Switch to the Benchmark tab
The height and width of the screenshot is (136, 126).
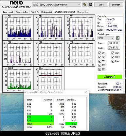[x=8, y=12]
